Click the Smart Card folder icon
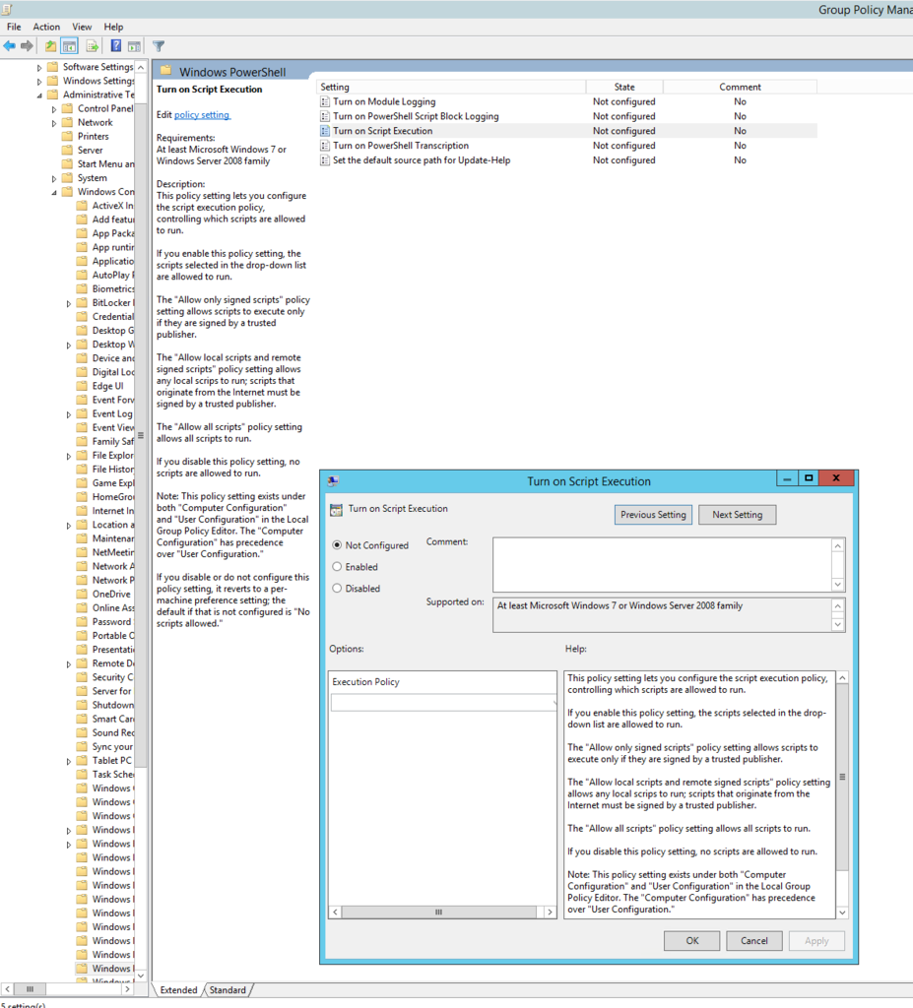 coord(82,719)
